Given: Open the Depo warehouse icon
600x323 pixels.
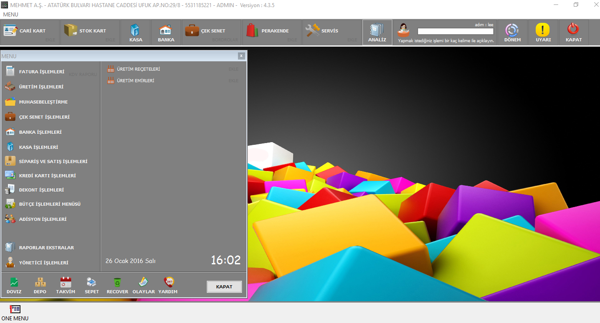Looking at the screenshot, I should pos(40,282).
